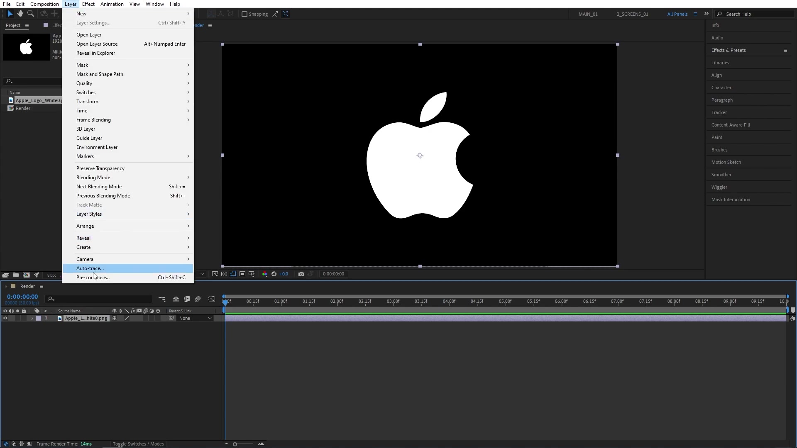Click the timeline zoom slider handle
This screenshot has height=448, width=797.
pyautogui.click(x=235, y=444)
